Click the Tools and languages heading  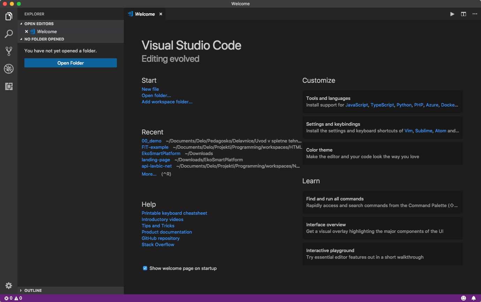tap(328, 98)
